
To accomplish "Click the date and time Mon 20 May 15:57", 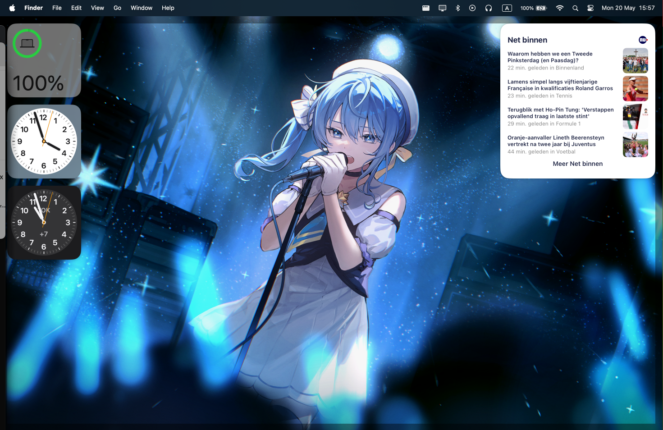I will [628, 8].
